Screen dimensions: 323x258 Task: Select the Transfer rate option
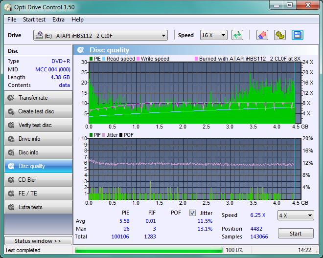click(38, 98)
